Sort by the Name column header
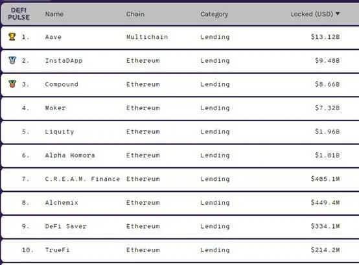359x265 pixels. (54, 14)
